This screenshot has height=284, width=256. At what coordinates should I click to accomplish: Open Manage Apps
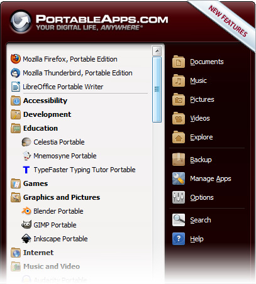coord(211,178)
